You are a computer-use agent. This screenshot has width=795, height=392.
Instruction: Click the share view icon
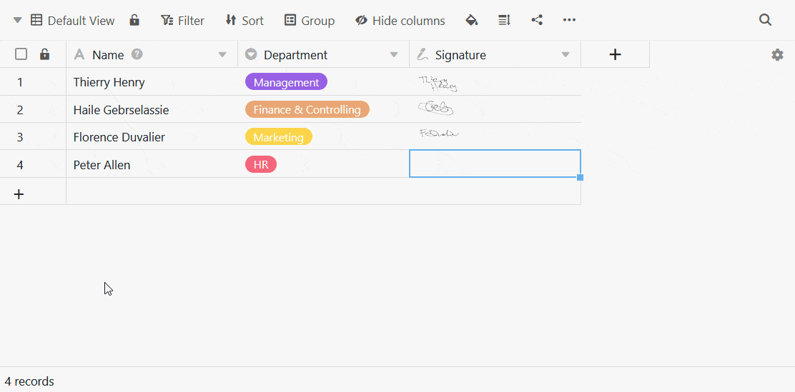point(537,20)
